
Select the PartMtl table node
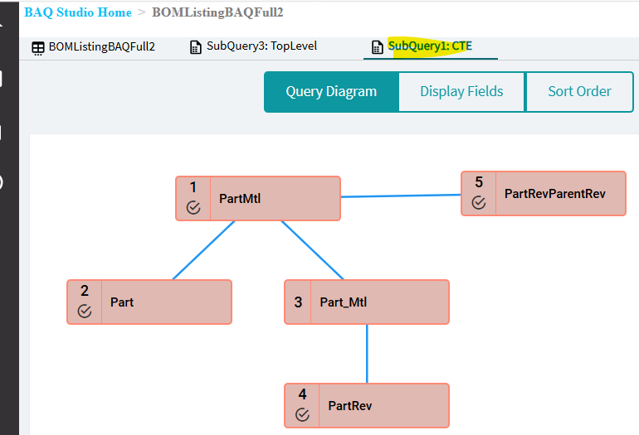pyautogui.click(x=258, y=199)
